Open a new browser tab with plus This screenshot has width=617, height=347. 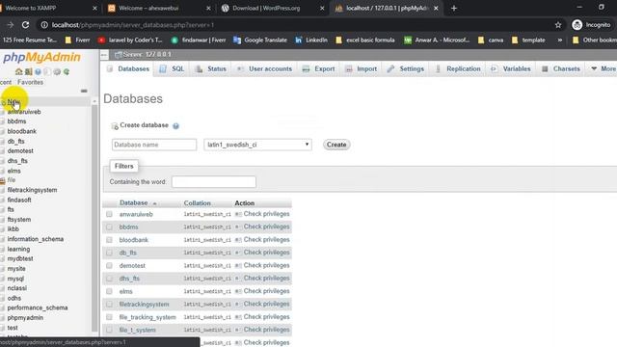pyautogui.click(x=454, y=8)
